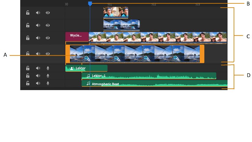Click the :02 mark on the time ruler
252x142 pixels.
pos(154,4)
